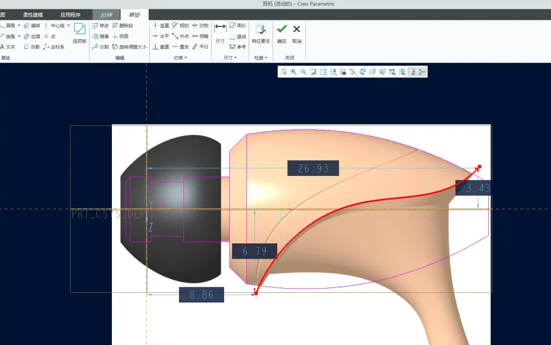Open the 中心线 dropdown arrow
The image size is (551, 345).
point(68,25)
